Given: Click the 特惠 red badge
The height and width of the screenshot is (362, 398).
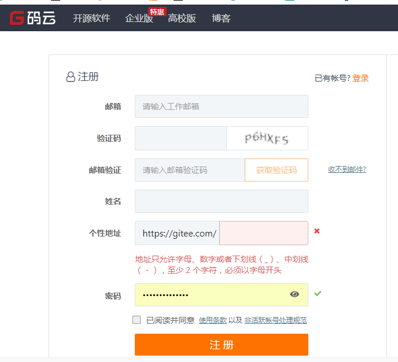Looking at the screenshot, I should [x=157, y=12].
